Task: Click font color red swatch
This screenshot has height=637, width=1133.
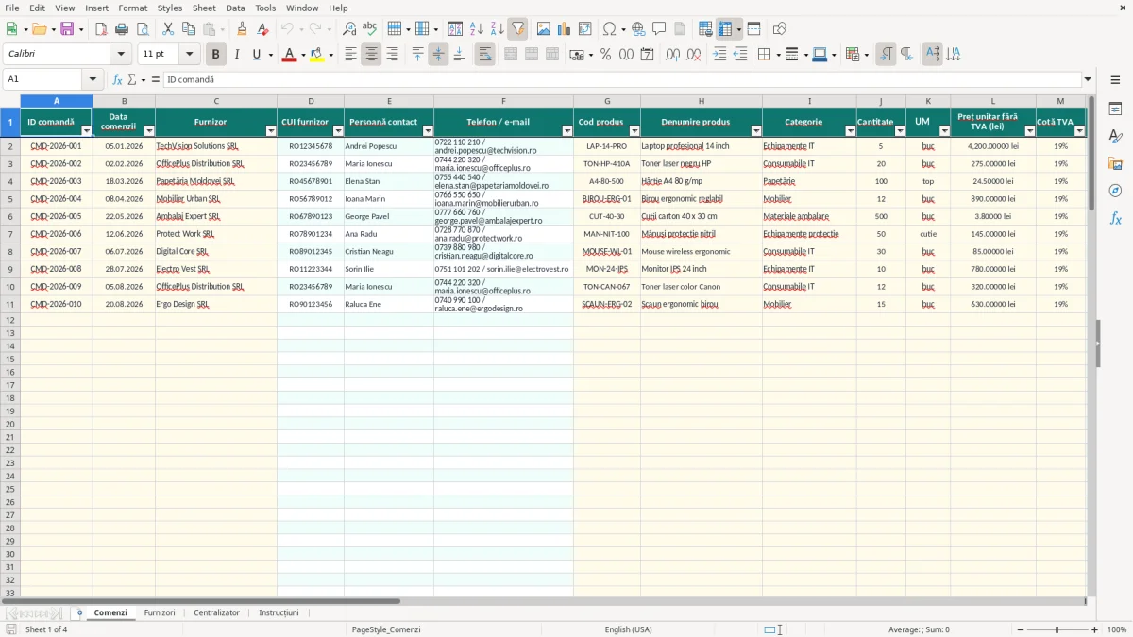Action: click(x=289, y=55)
